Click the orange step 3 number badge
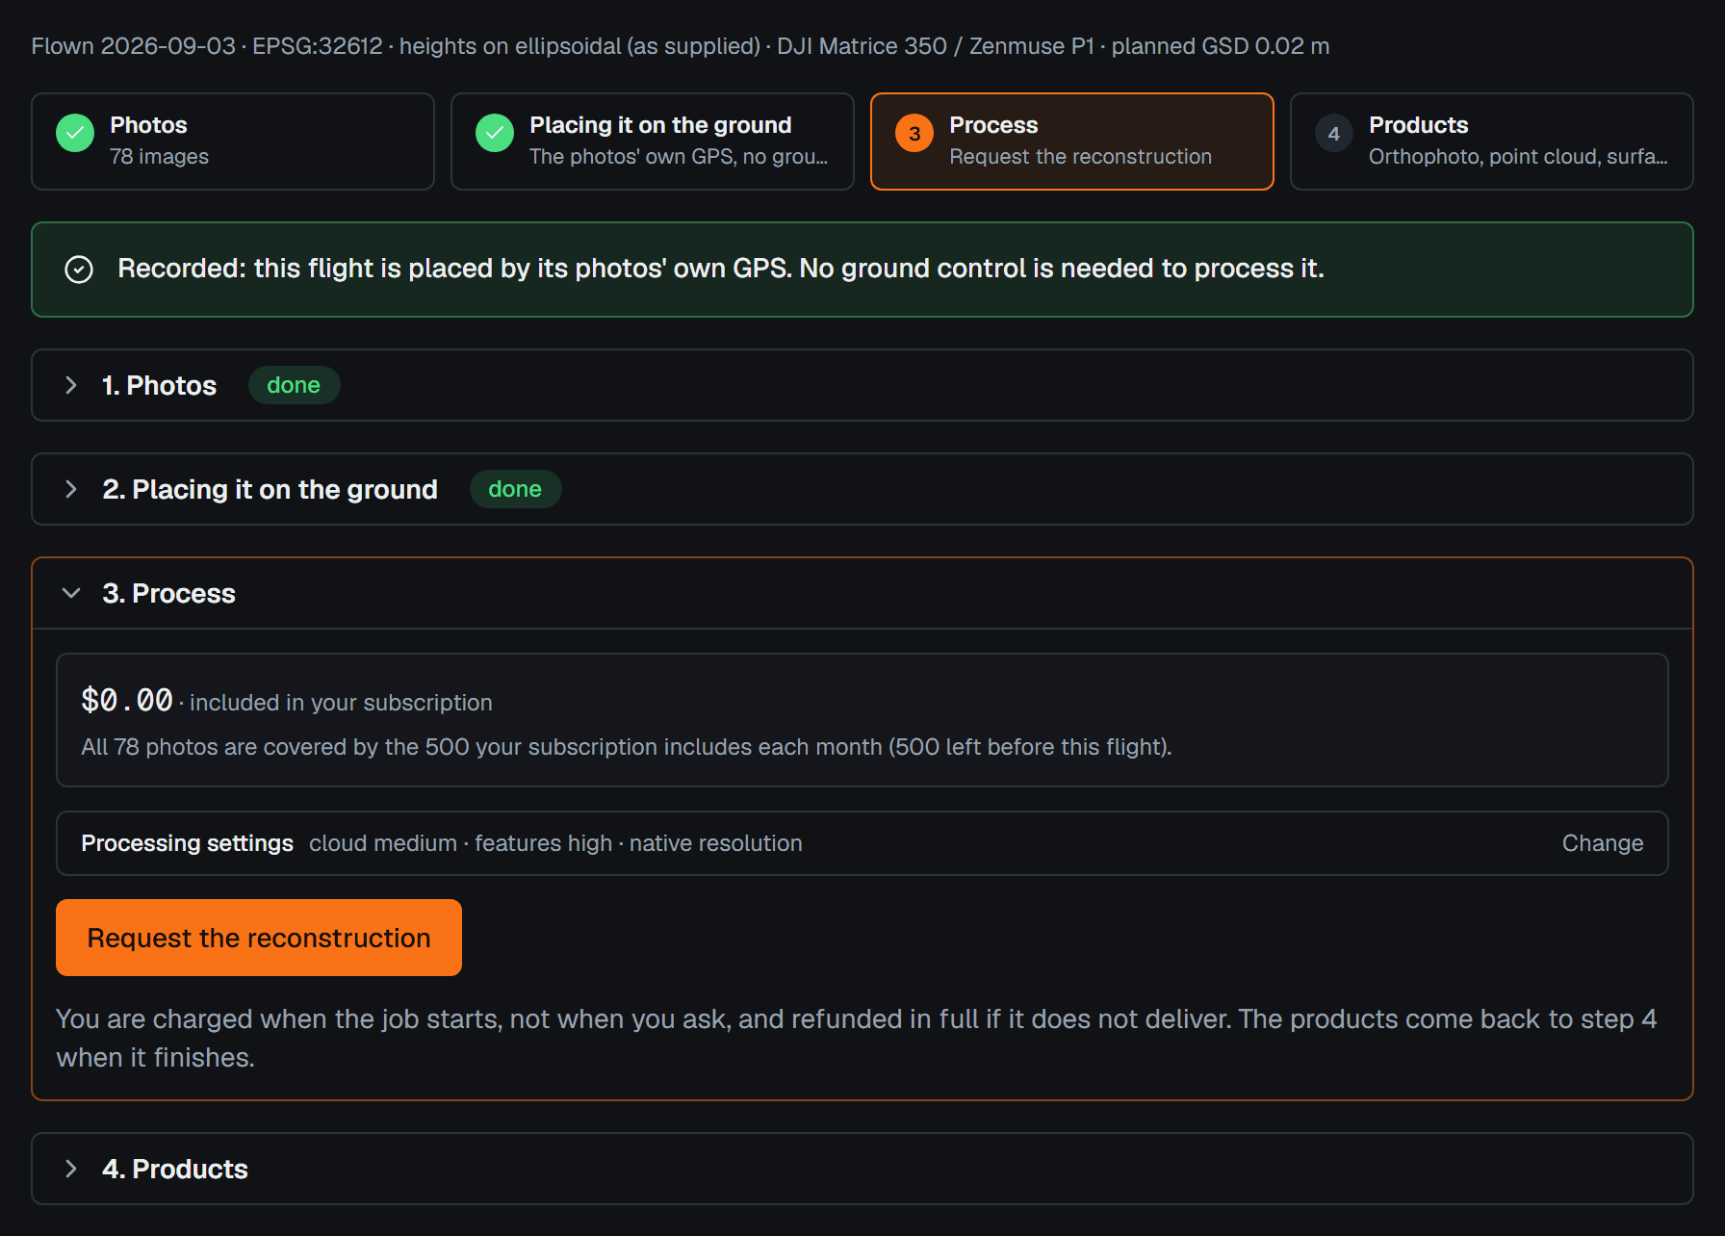The image size is (1725, 1236). click(914, 133)
